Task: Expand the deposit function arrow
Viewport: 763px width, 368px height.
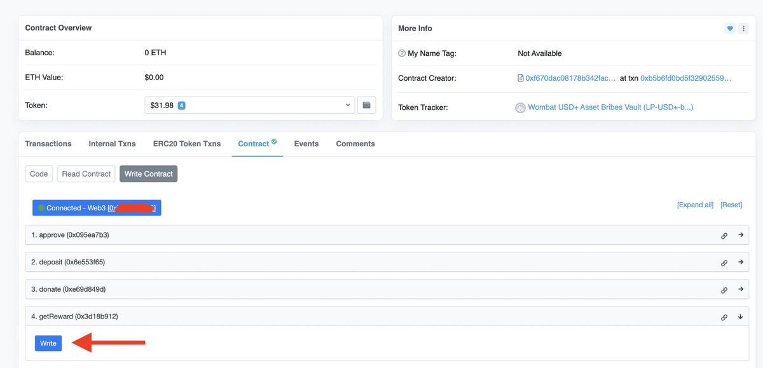Action: 741,262
